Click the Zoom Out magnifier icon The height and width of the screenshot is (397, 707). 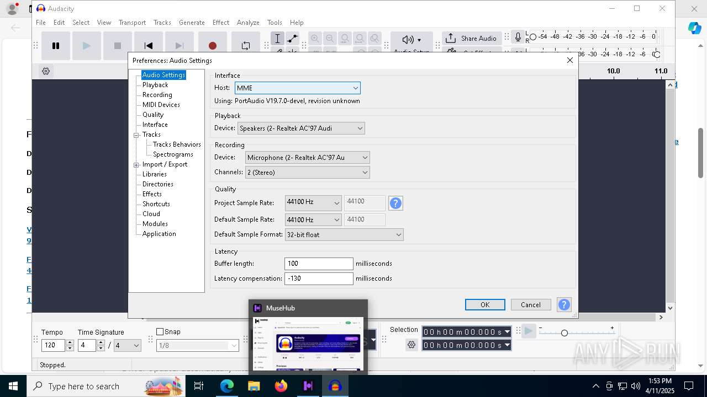[330, 39]
